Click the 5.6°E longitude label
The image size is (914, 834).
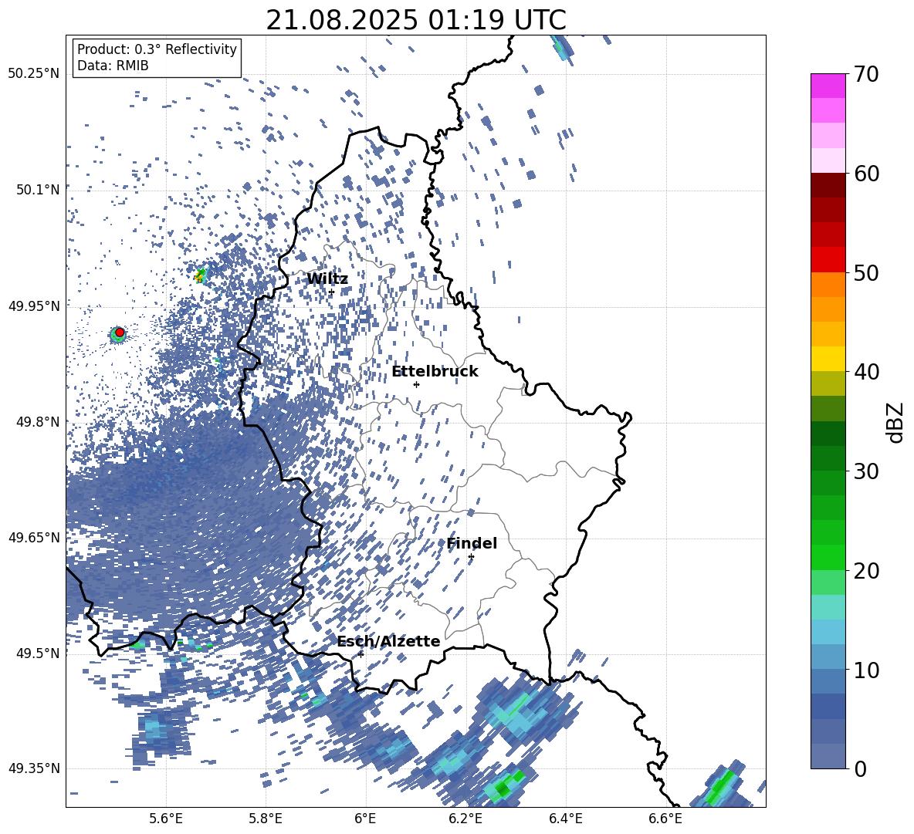pyautogui.click(x=166, y=819)
